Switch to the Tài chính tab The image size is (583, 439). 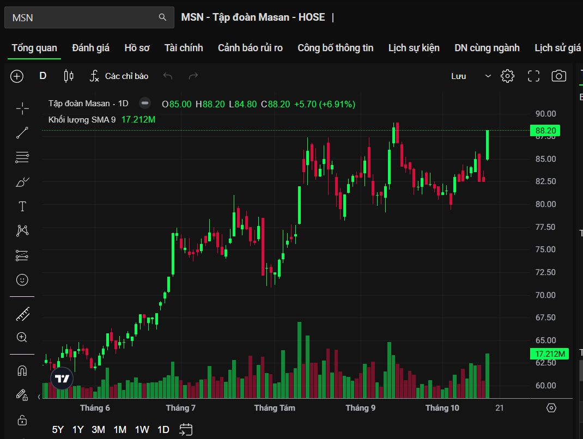pos(184,48)
